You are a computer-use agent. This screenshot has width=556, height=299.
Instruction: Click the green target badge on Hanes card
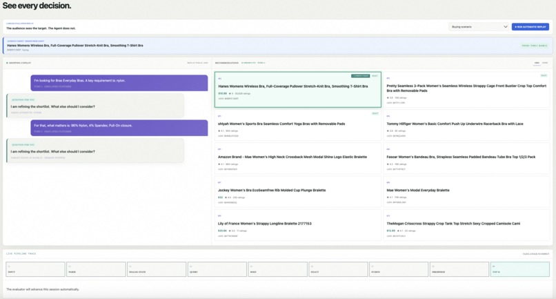click(x=360, y=76)
